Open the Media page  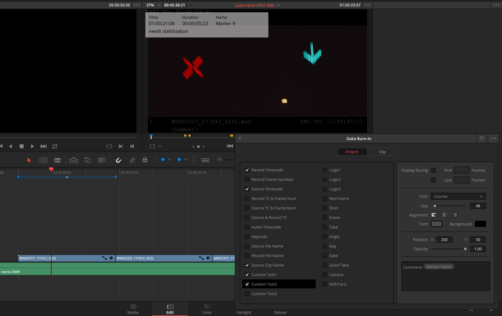point(133,309)
